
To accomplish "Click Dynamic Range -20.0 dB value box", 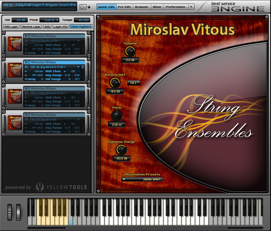I will click(121, 159).
